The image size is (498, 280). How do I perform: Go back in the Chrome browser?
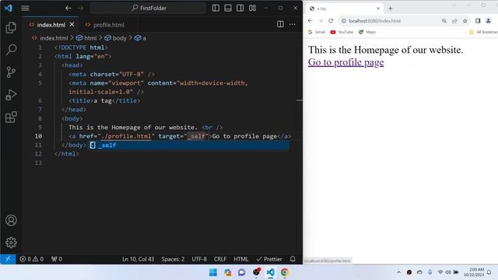coord(310,21)
